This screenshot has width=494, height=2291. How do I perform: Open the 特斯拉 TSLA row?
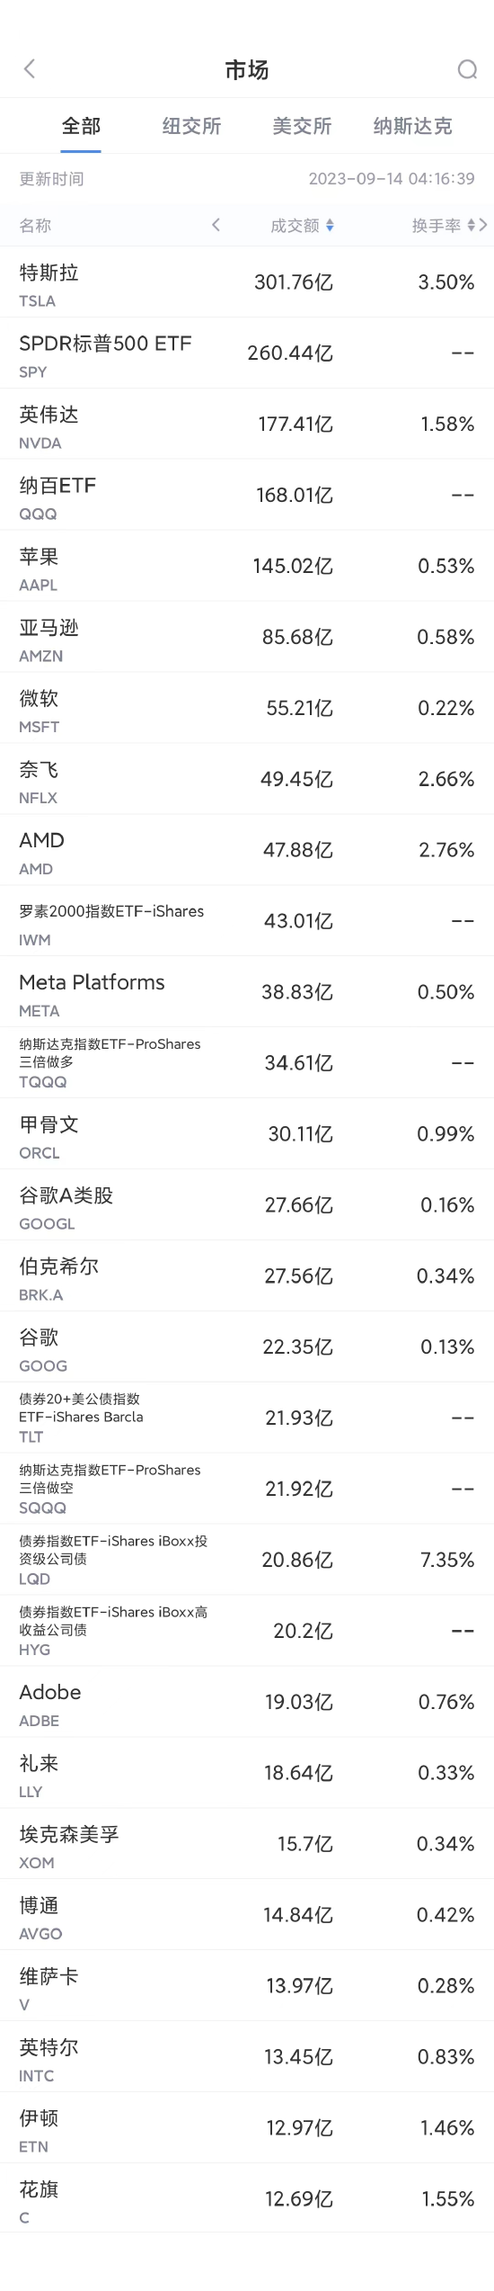(247, 282)
